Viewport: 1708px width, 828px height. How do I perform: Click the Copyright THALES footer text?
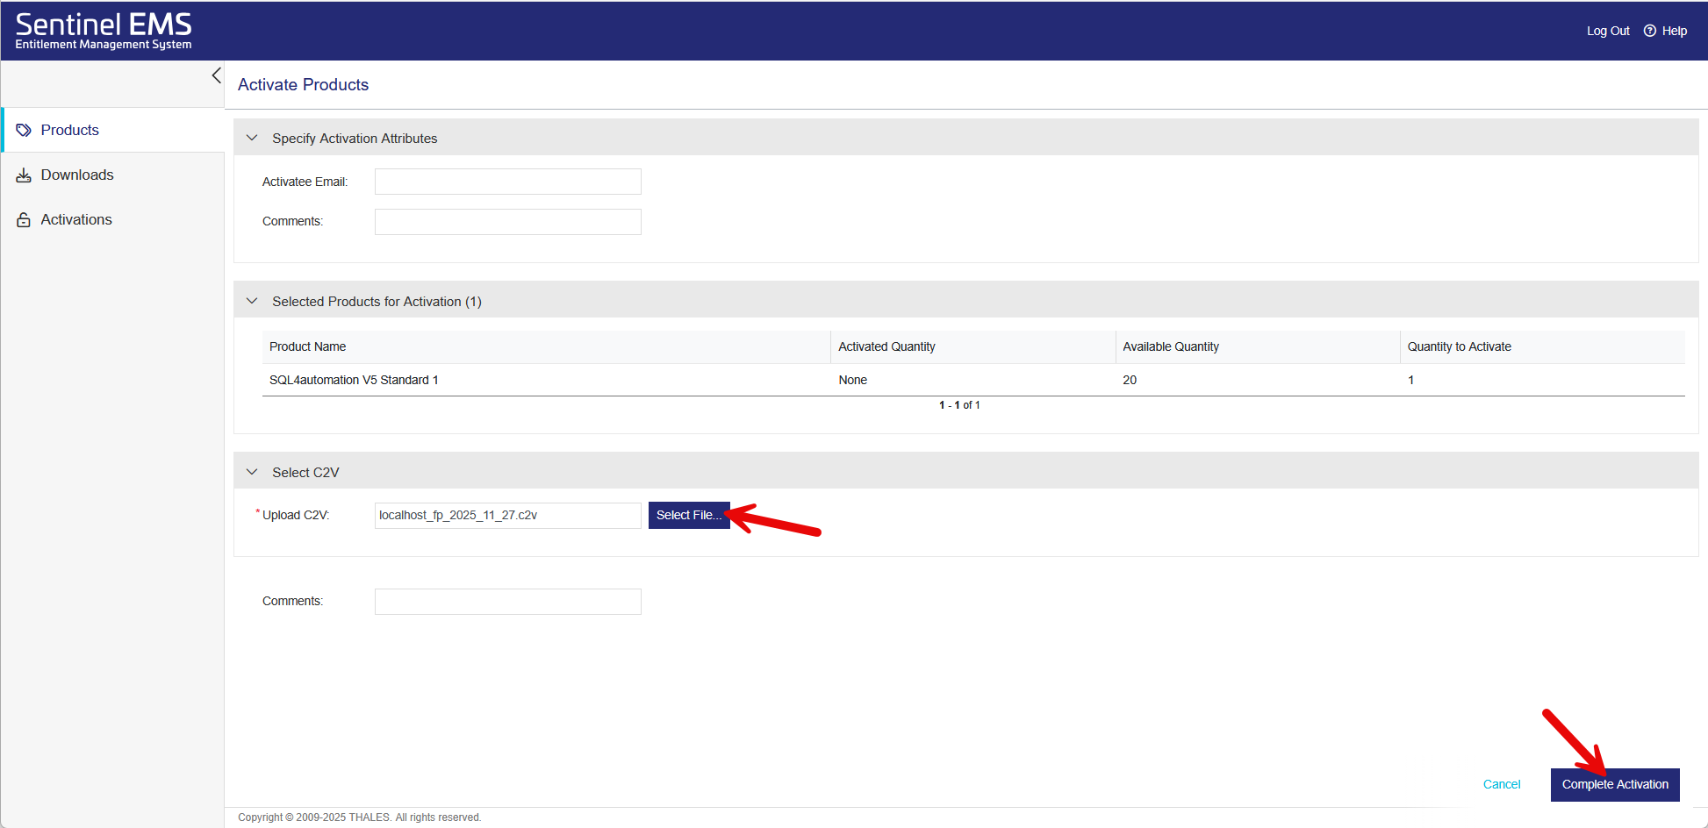(x=360, y=817)
